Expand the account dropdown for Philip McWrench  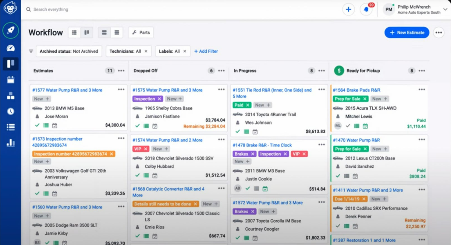pyautogui.click(x=446, y=9)
